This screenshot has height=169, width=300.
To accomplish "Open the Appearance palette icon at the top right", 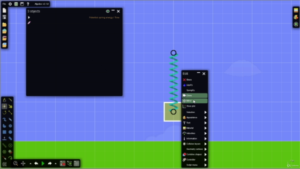I will coord(296,17).
